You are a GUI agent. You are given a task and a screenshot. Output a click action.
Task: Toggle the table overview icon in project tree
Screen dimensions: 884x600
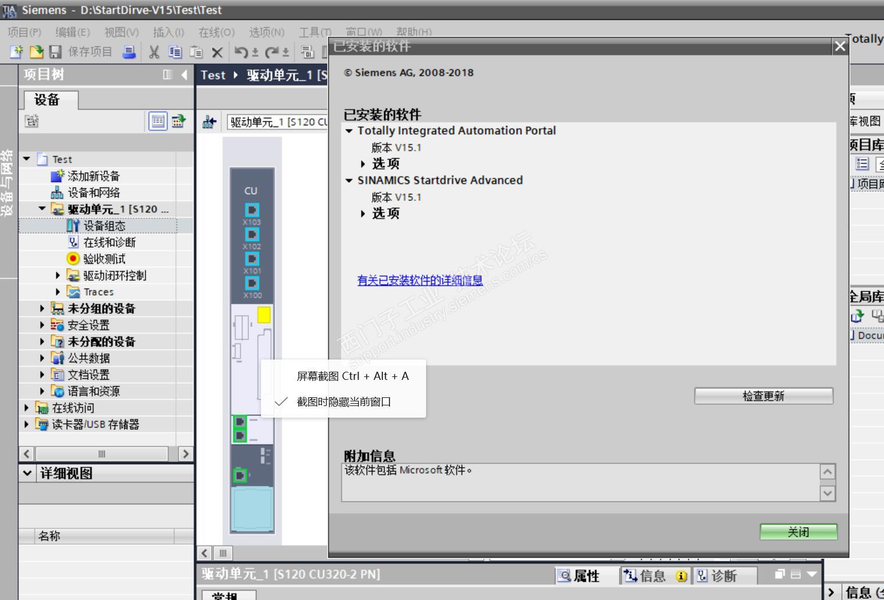point(158,121)
